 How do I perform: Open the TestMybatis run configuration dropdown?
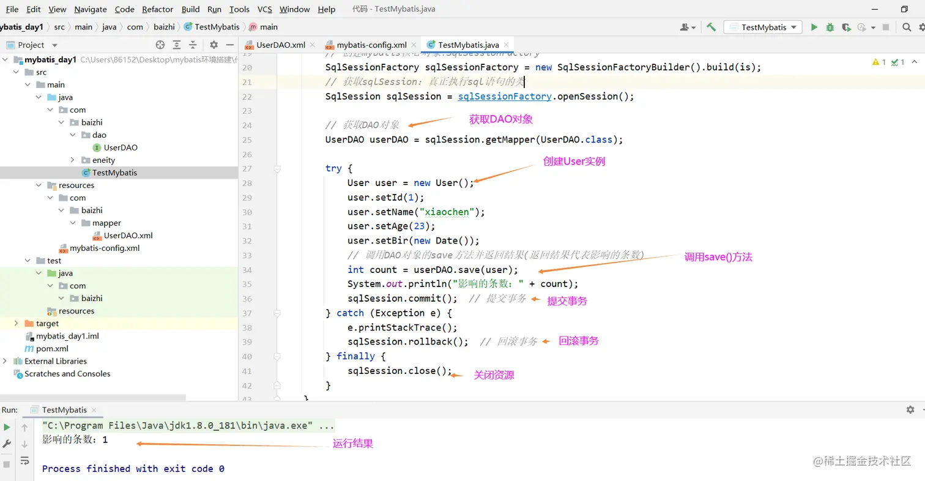tap(762, 27)
